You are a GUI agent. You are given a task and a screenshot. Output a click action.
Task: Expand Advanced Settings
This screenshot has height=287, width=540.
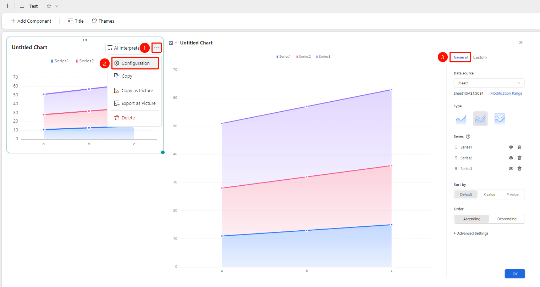[x=471, y=233]
